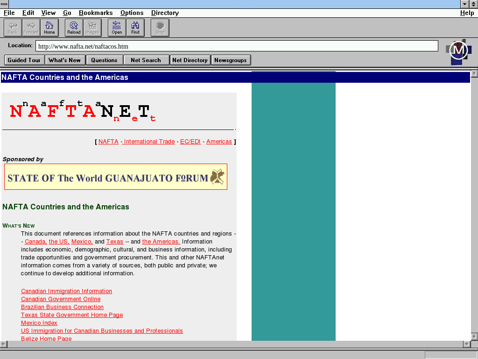
Task: Follow the Canadian Immigration Information link
Action: click(x=66, y=291)
